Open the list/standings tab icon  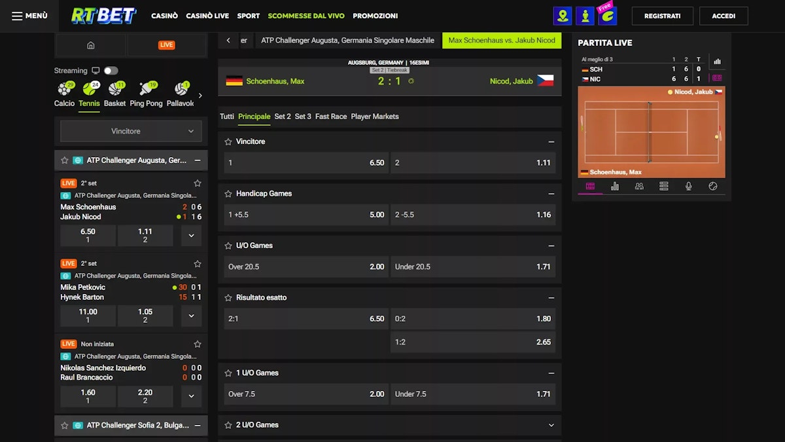coord(664,186)
